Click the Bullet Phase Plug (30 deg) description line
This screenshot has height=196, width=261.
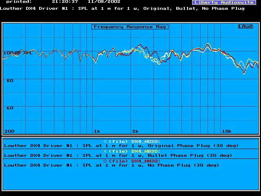point(118,156)
